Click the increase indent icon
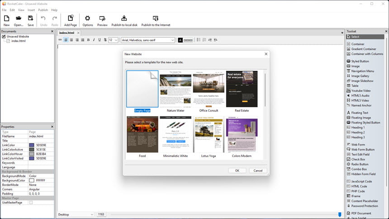 tap(215, 40)
